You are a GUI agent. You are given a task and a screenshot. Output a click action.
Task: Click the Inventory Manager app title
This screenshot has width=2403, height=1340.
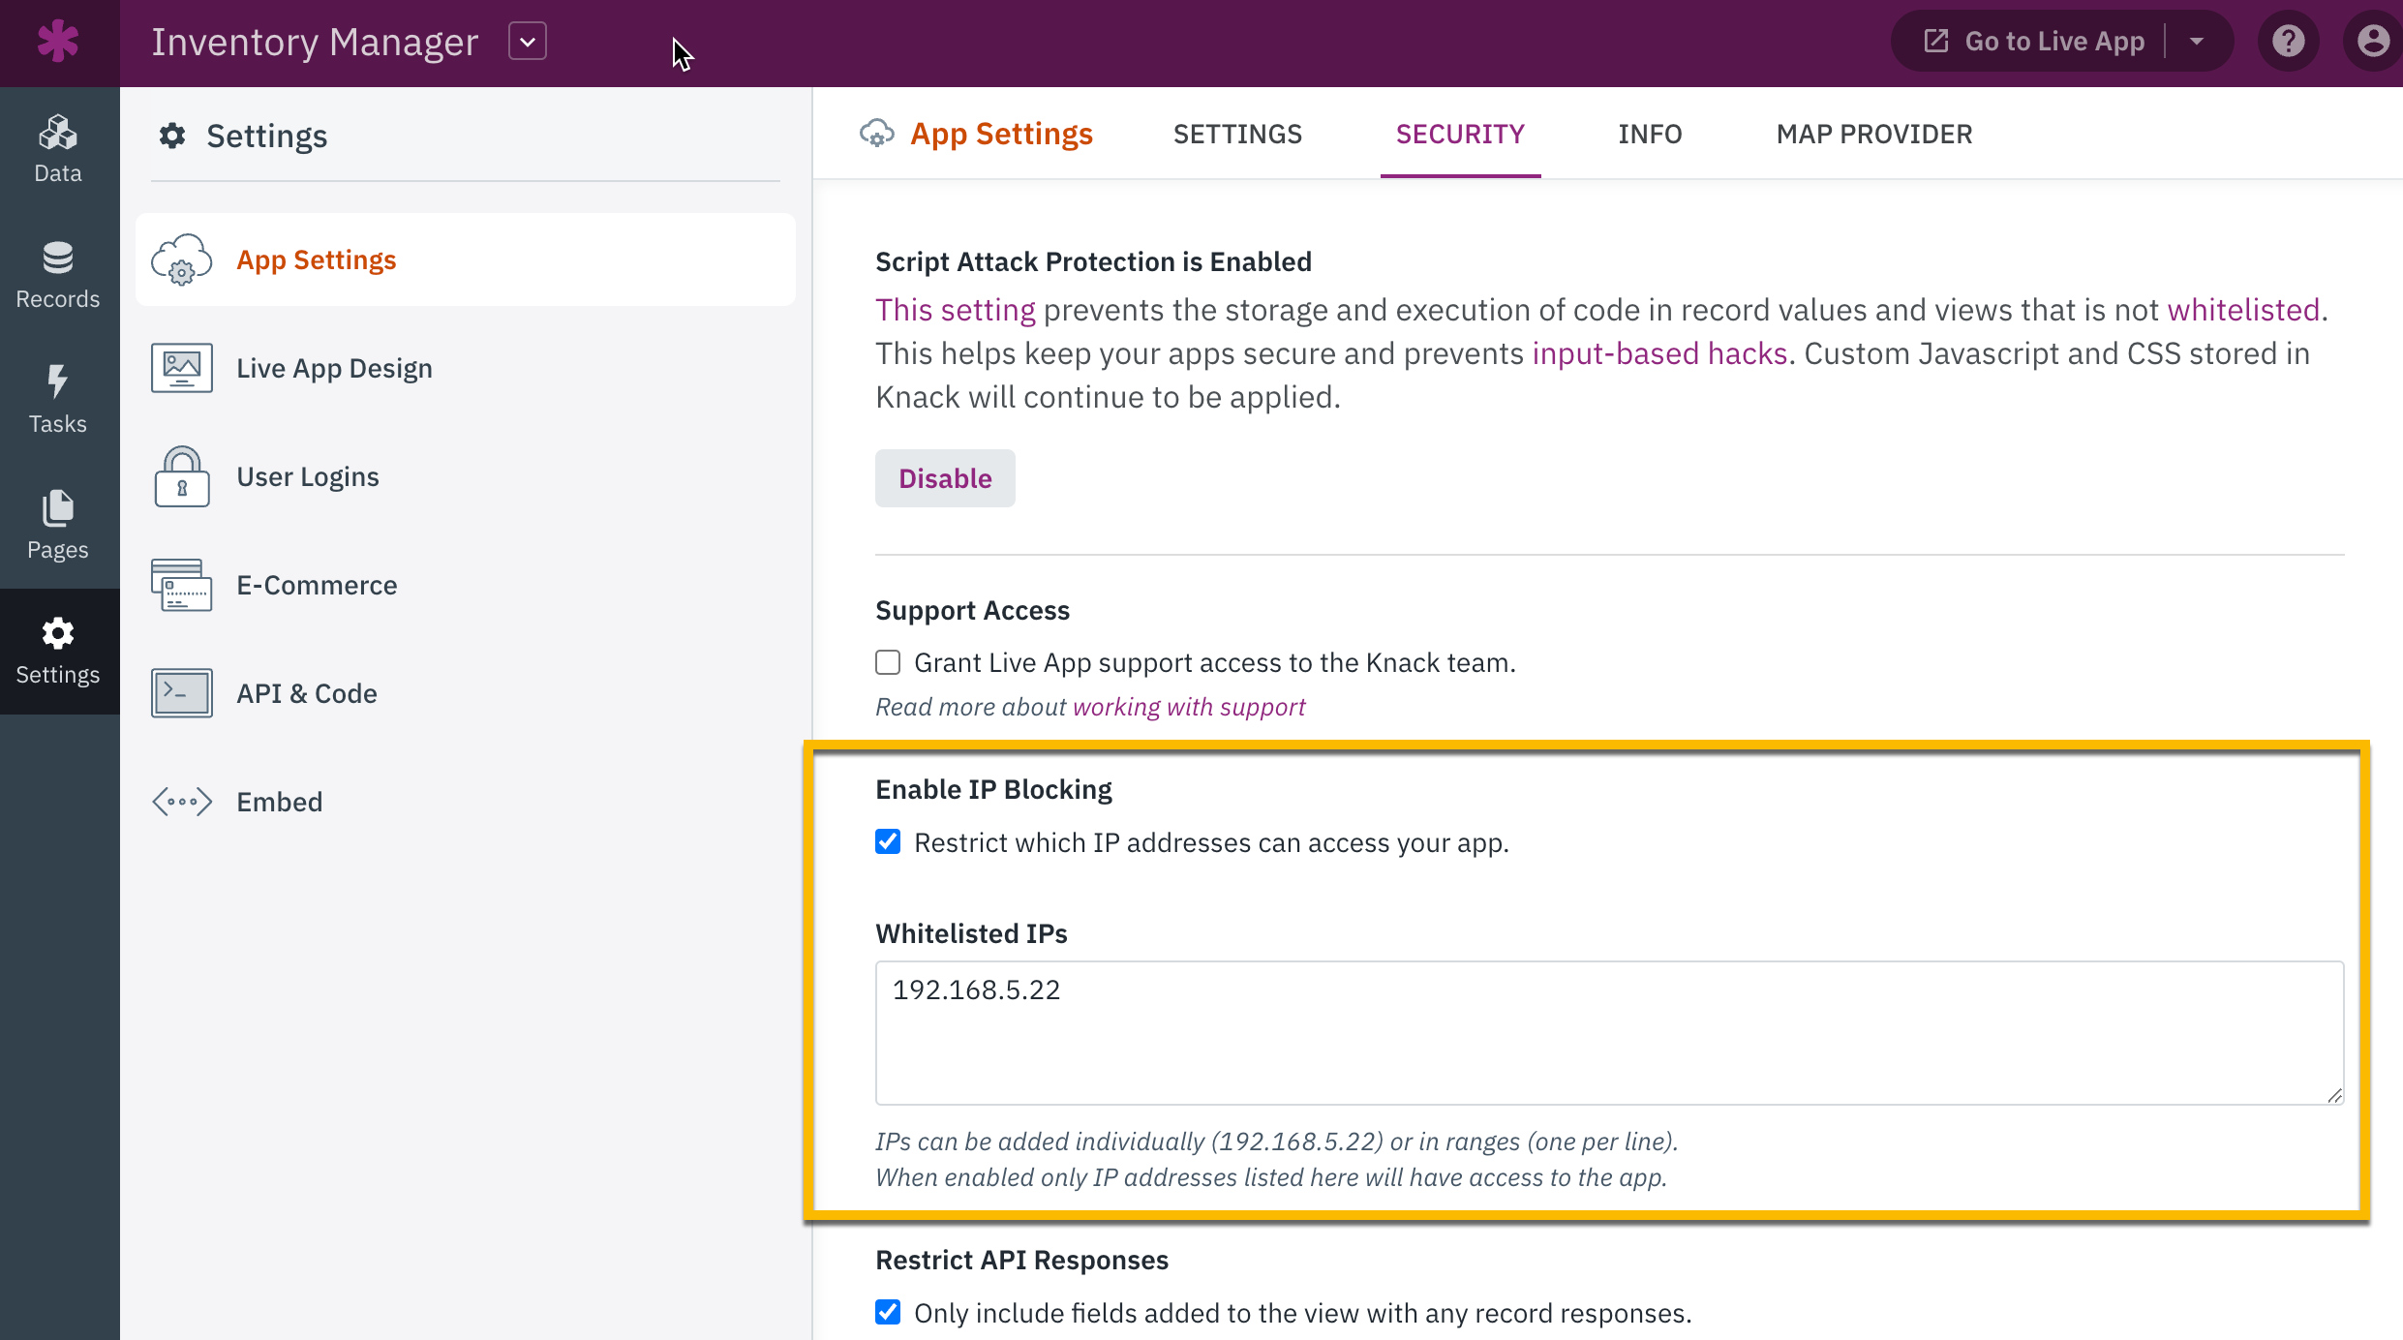tap(315, 42)
